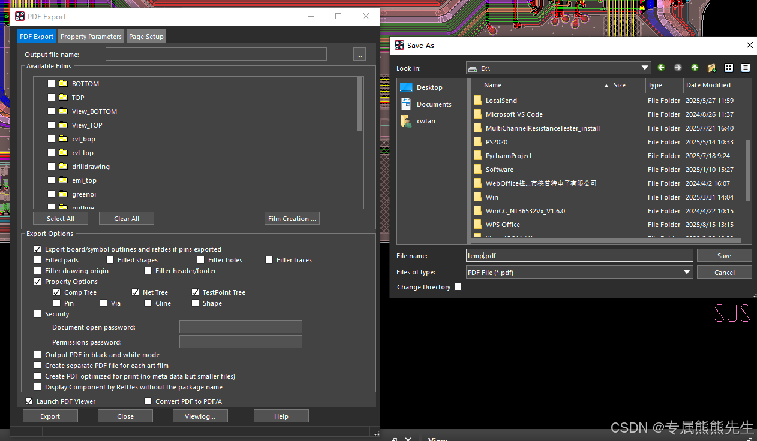
Task: Check the BOTTOM film checkbox
Action: coord(51,84)
